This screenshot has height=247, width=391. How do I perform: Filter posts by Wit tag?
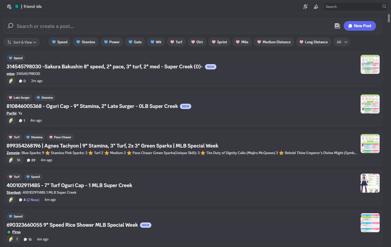click(156, 42)
